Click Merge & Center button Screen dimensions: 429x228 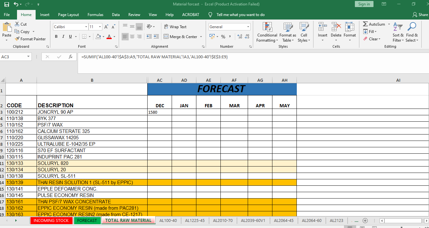[x=180, y=37]
